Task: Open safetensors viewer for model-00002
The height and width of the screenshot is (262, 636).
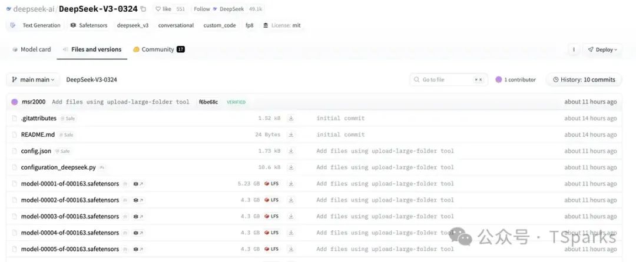Action: 138,200
